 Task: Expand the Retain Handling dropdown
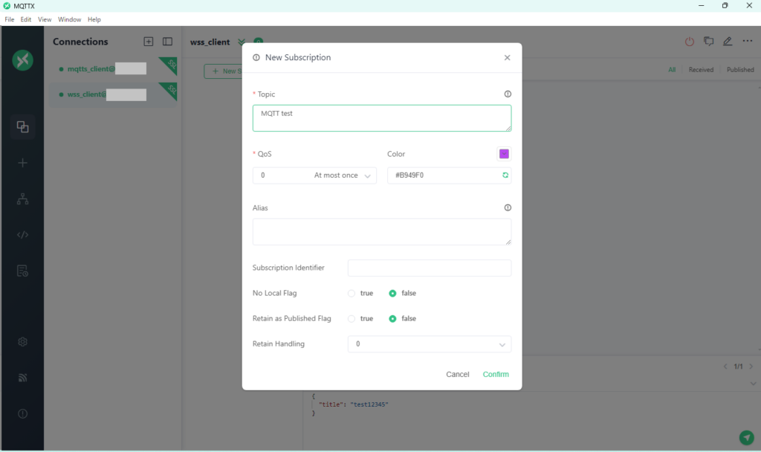pos(429,344)
